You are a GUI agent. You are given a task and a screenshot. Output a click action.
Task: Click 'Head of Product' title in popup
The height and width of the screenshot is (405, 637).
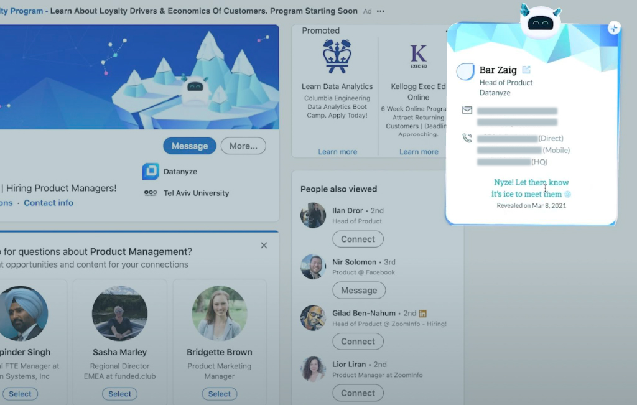(506, 83)
